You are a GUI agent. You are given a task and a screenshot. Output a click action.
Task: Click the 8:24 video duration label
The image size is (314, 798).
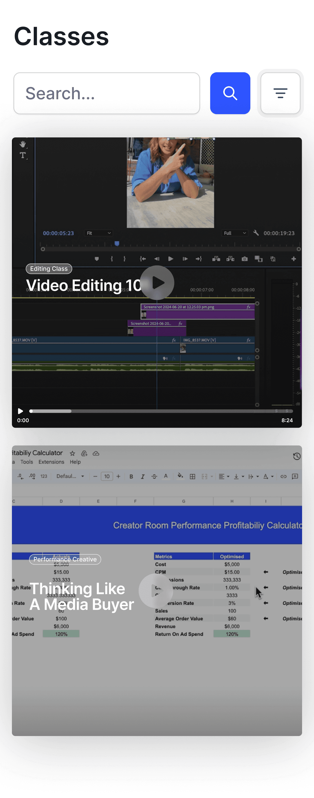point(287,420)
